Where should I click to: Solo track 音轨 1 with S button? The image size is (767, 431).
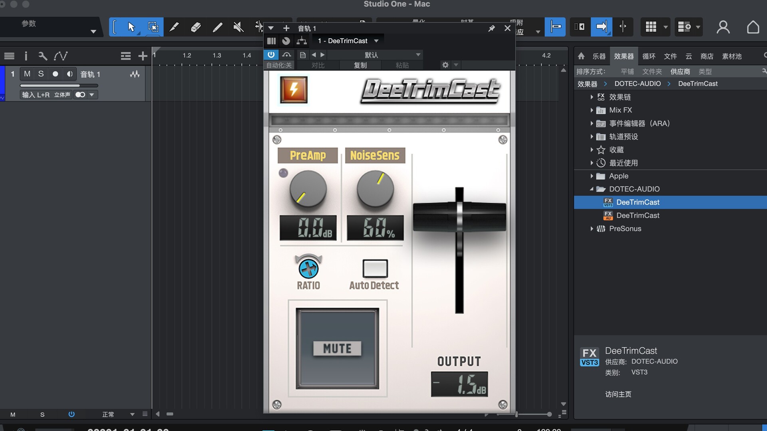click(x=41, y=74)
